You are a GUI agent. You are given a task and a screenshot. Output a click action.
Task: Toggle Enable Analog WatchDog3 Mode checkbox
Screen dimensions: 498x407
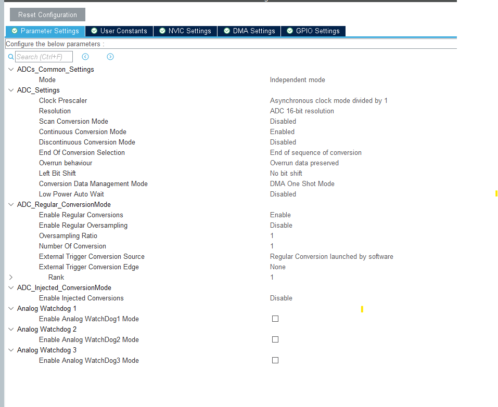[x=275, y=360]
